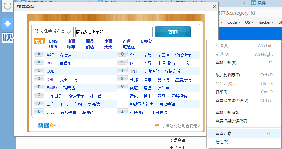The image size is (282, 149).
Task: Jump to letter Q courier group
Action: point(122,54)
